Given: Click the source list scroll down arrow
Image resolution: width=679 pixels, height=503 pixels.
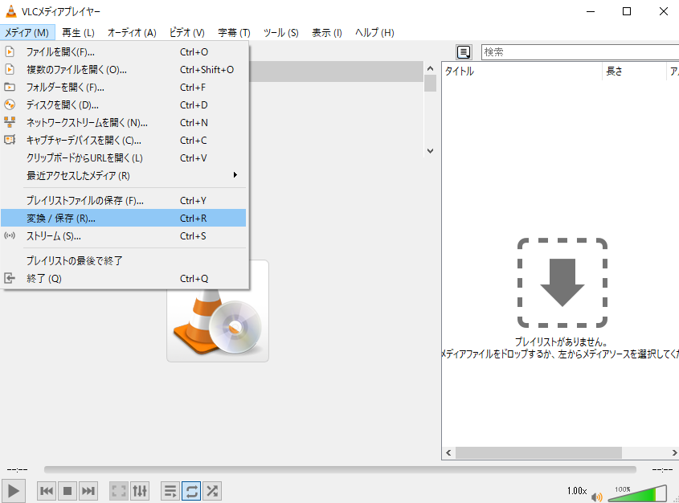Looking at the screenshot, I should coord(430,150).
